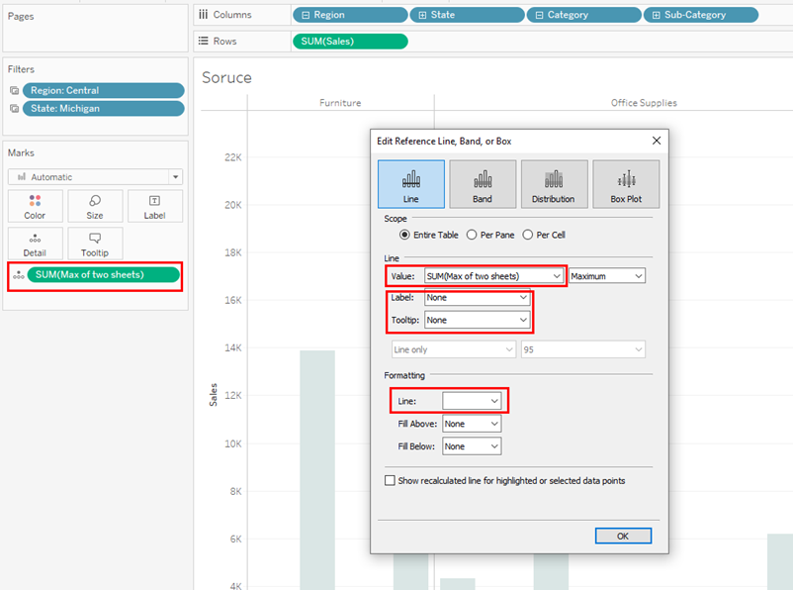Expand the State pill on Columns
This screenshot has width=793, height=590.
point(422,15)
